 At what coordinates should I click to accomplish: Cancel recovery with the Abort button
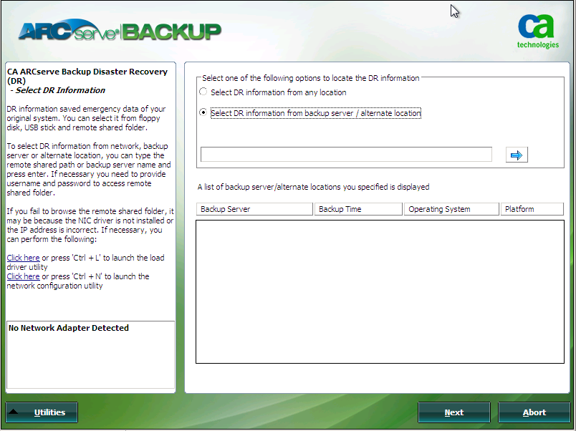(x=534, y=412)
